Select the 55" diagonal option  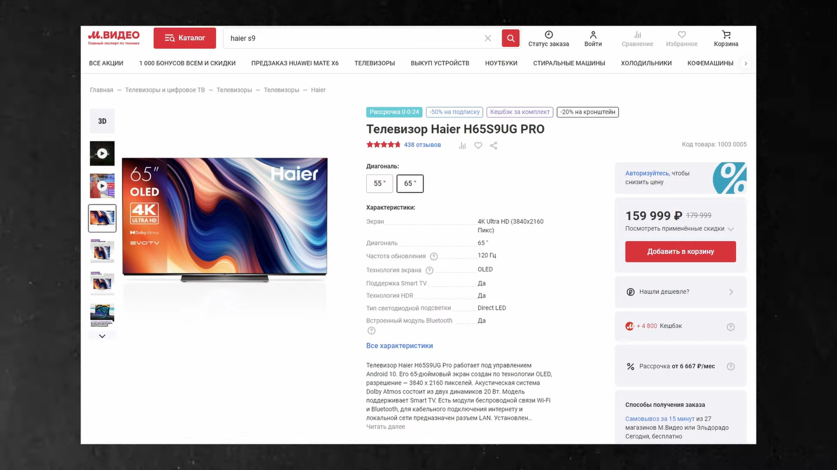(x=379, y=183)
